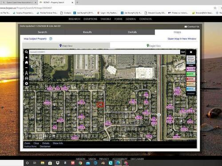The width and height of the screenshot is (222, 166).
Task: Open Chrome from the taskbar
Action: (80, 163)
